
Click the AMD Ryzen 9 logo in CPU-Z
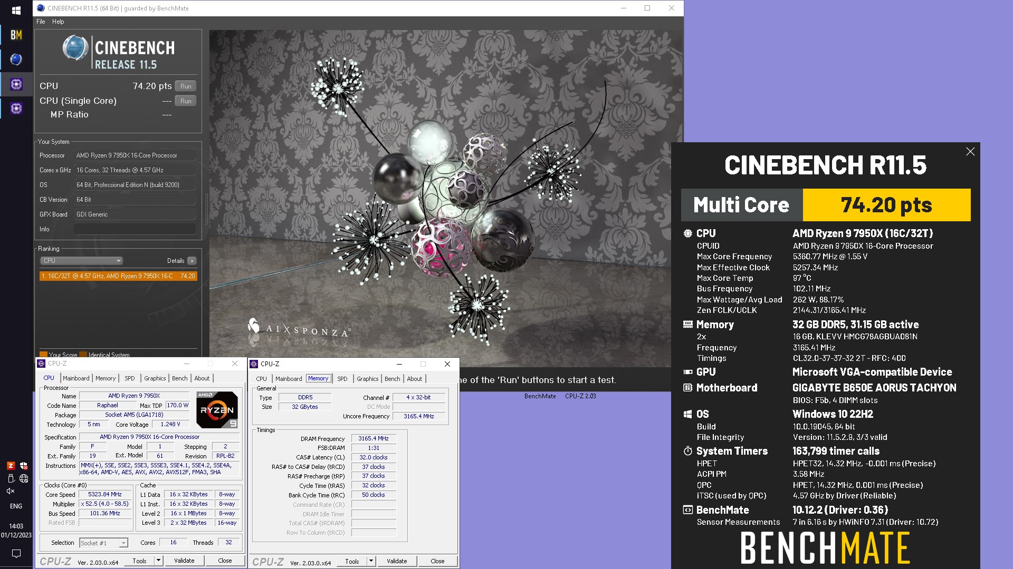point(217,409)
